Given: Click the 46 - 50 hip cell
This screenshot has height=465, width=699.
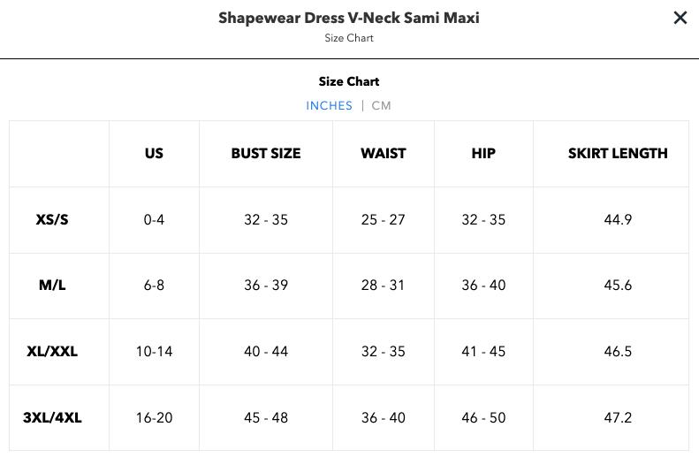Looking at the screenshot, I should pos(483,418).
